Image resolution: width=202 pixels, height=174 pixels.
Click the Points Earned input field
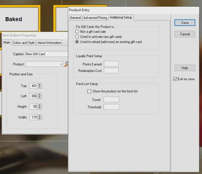click(111, 64)
